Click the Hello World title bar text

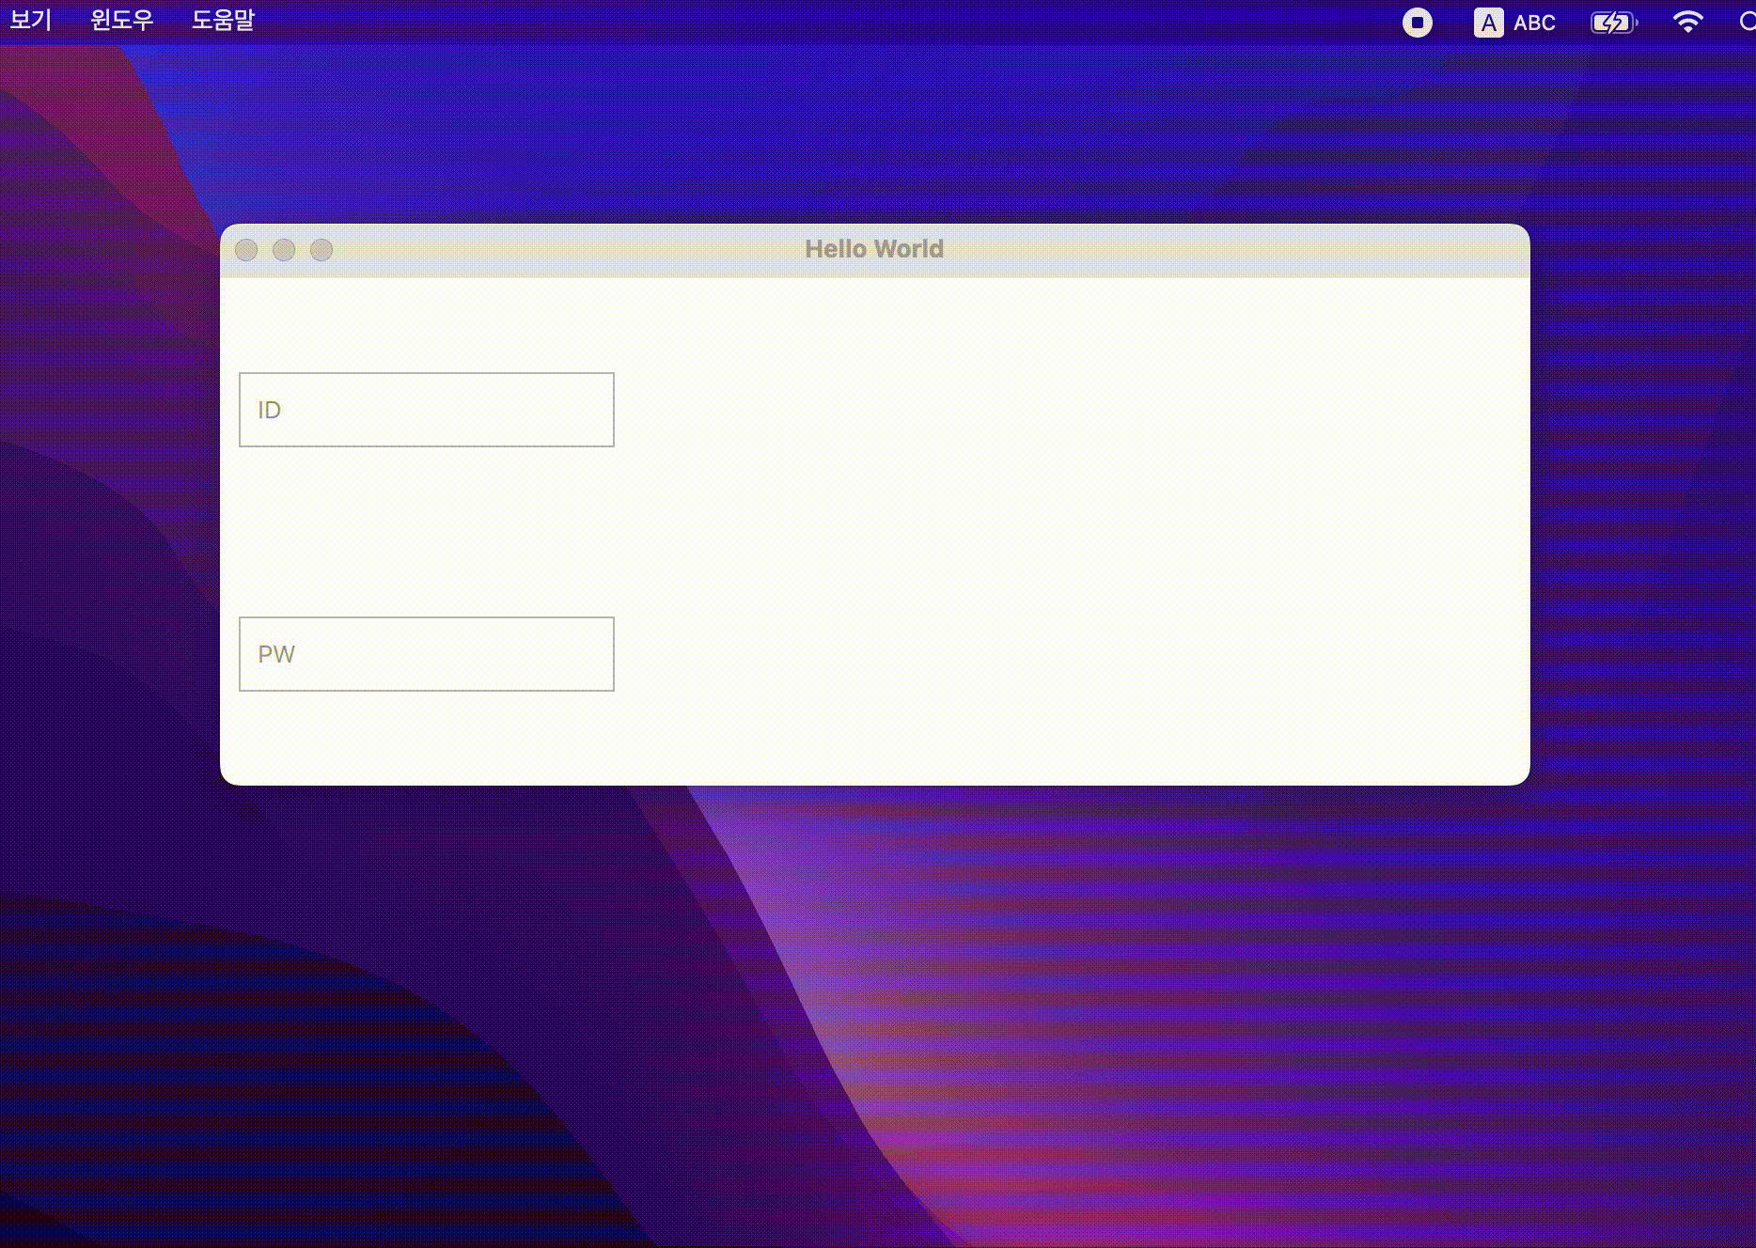(874, 249)
